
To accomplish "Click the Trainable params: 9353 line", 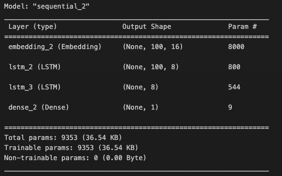I will (x=71, y=148).
